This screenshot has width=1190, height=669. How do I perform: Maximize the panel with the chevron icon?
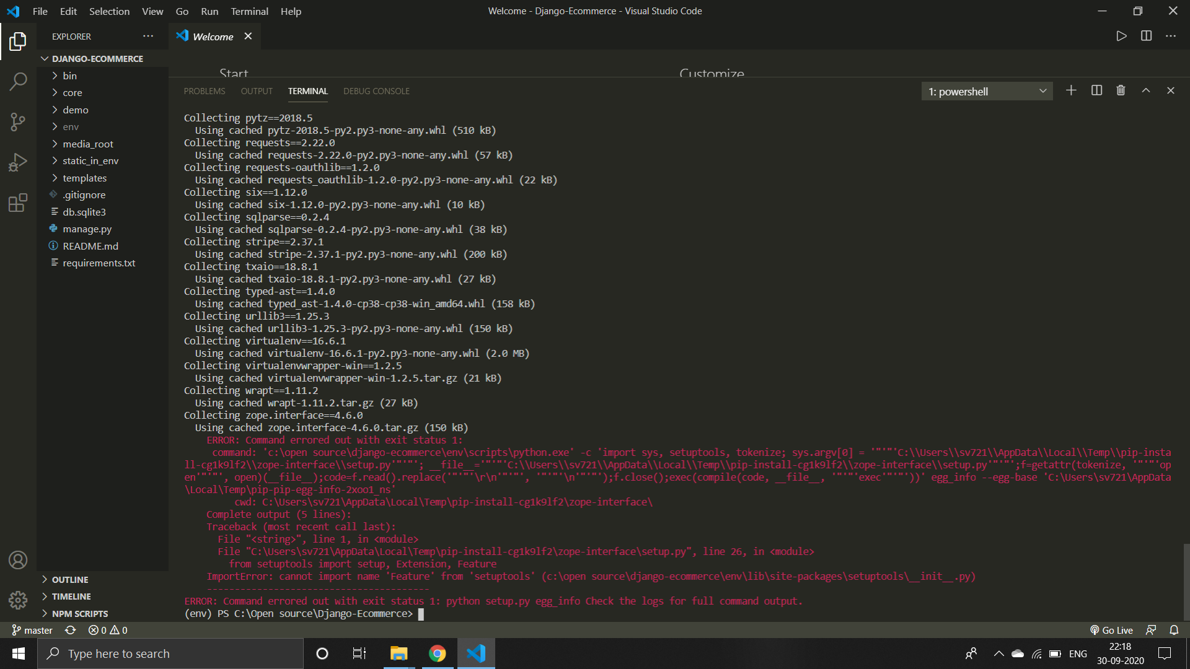pyautogui.click(x=1145, y=90)
